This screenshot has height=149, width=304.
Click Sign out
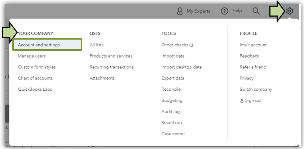pos(253,100)
